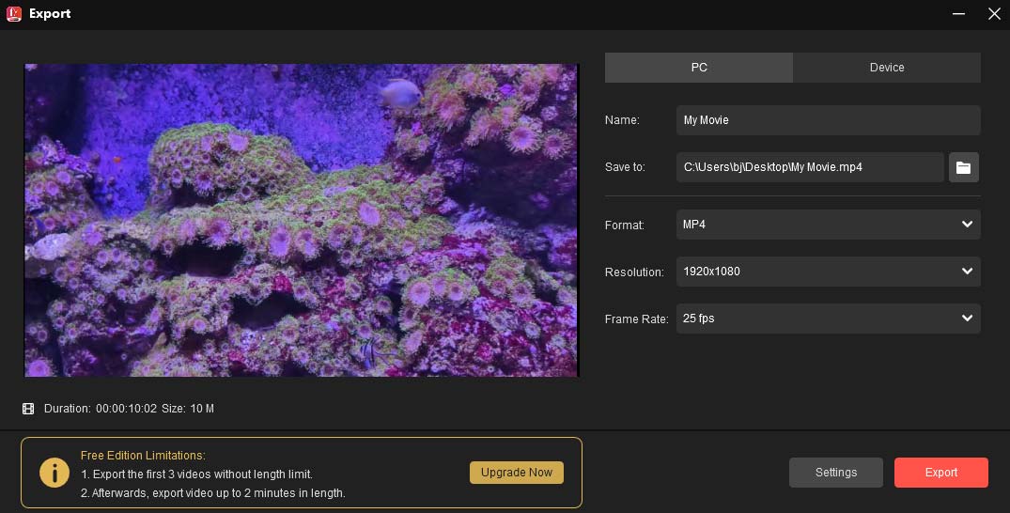Image resolution: width=1010 pixels, height=513 pixels.
Task: Switch to the Device tab
Action: tap(887, 68)
